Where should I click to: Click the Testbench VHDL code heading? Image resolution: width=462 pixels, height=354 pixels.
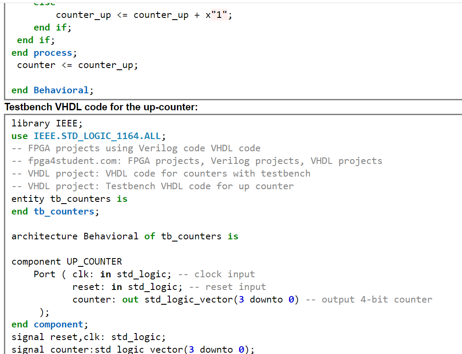100,106
